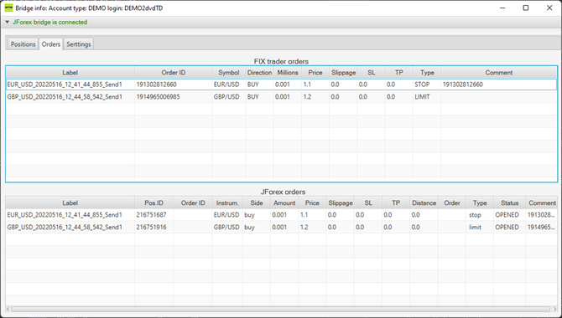The image size is (562, 318).
Task: Click Order ID 191302812660 cell
Action: click(156, 85)
